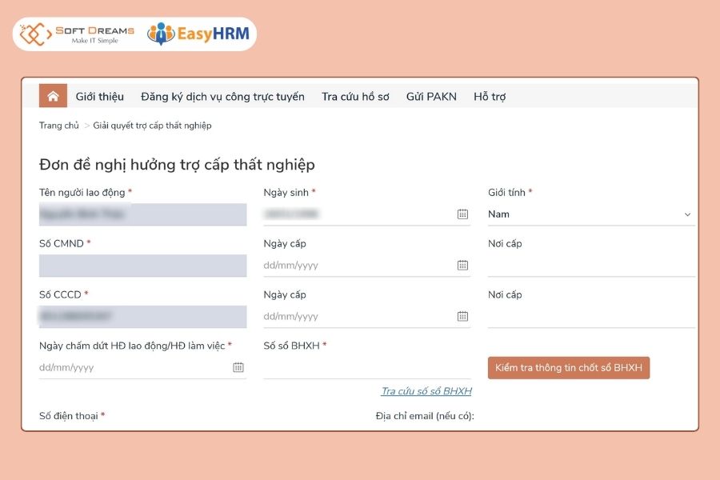Click the Soft Dreams logo
Screen dimensions: 720x480
coord(78,34)
